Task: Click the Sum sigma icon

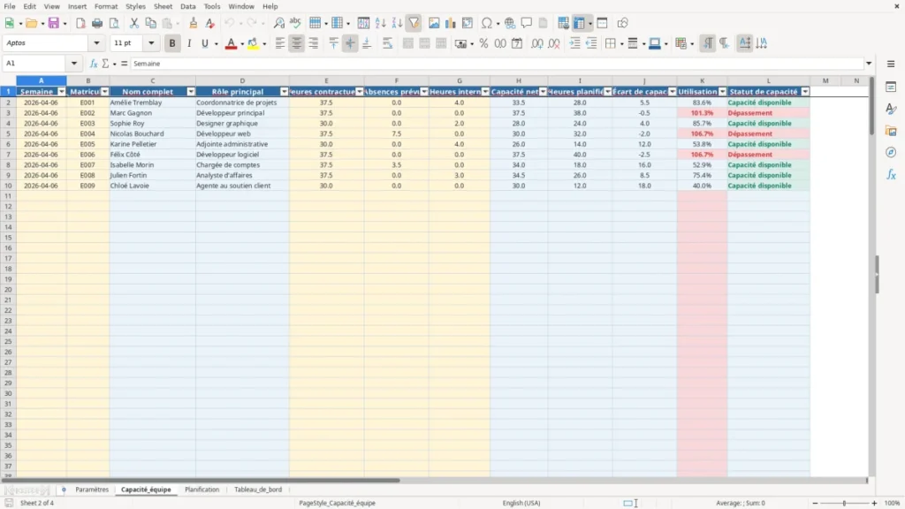Action: tap(106, 64)
